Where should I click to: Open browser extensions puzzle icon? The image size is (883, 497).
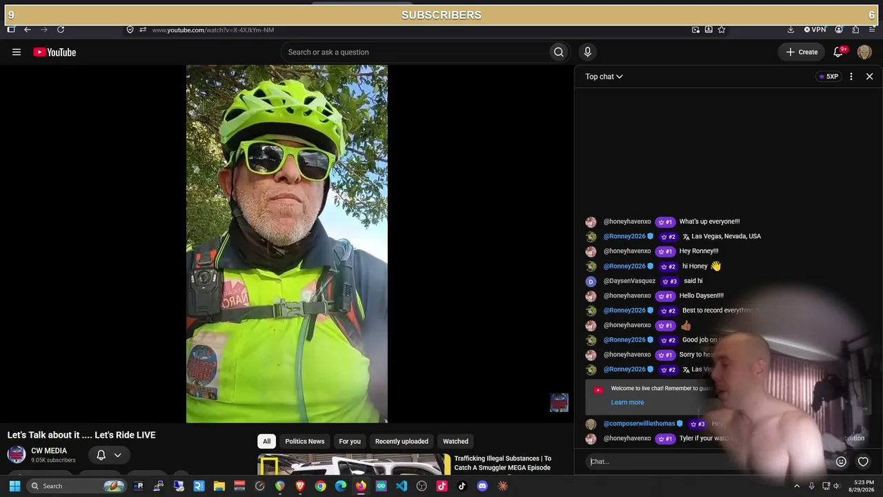point(855,30)
